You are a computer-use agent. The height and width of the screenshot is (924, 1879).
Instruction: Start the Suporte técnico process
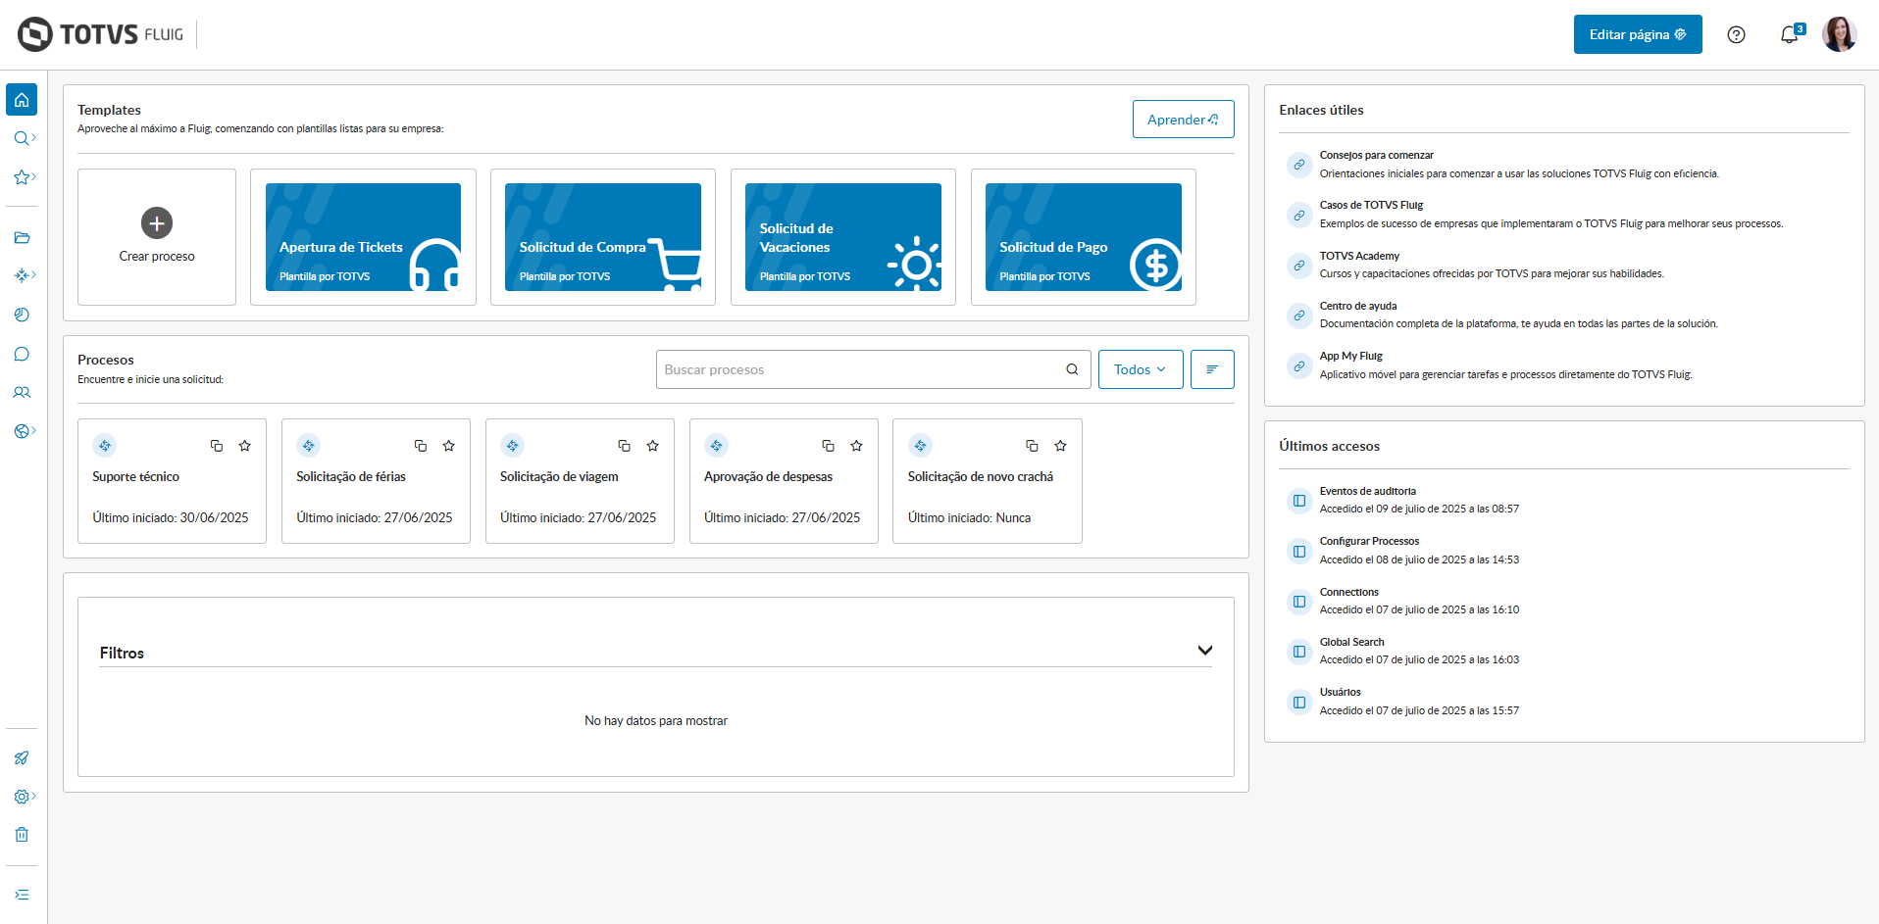click(172, 481)
